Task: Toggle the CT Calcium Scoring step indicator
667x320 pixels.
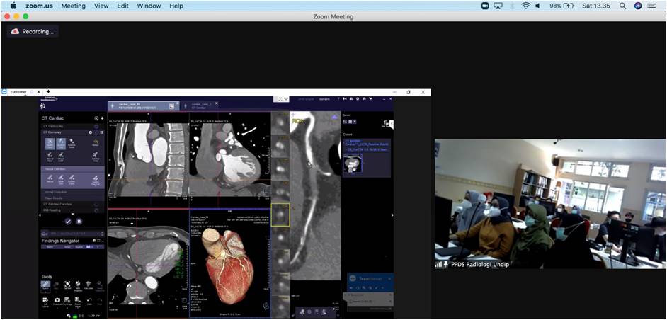Action: point(96,126)
